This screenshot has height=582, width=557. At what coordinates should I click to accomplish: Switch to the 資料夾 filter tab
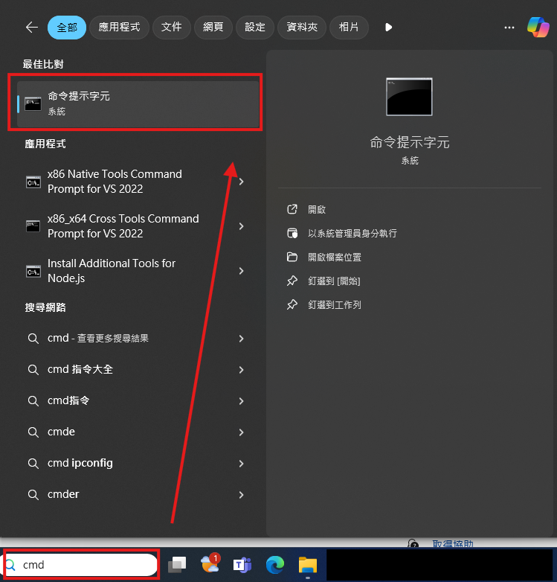click(301, 27)
